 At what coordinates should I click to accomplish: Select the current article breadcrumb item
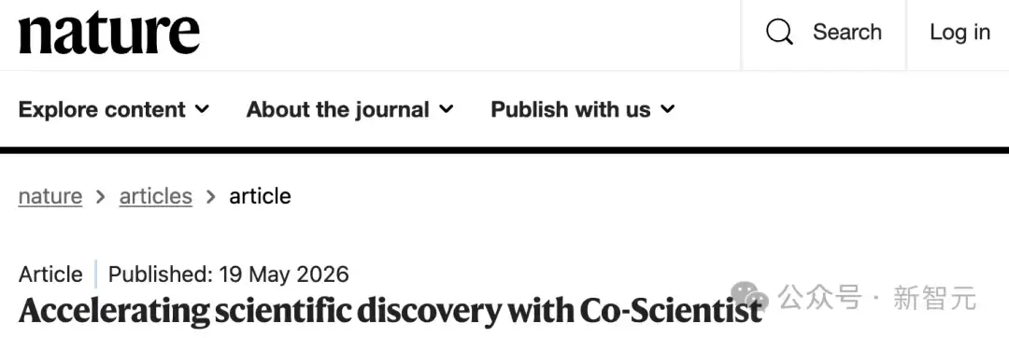260,196
